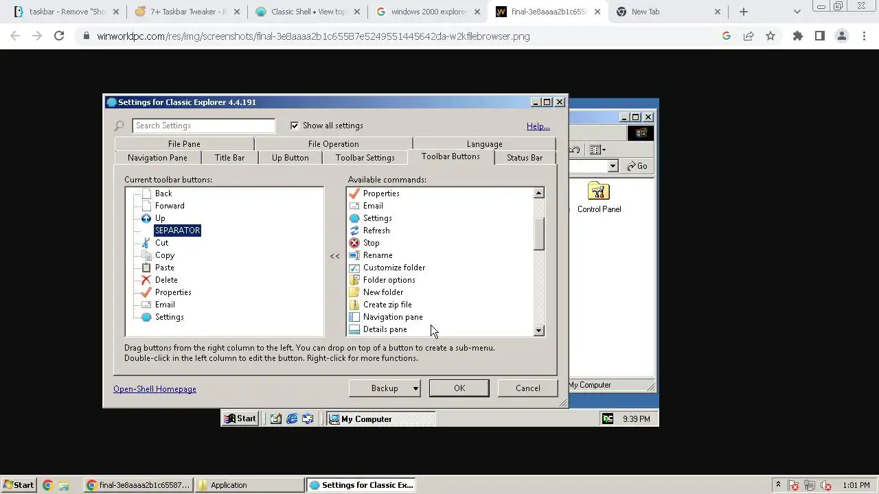
Task: Switch to the Title Bar tab
Action: [229, 158]
